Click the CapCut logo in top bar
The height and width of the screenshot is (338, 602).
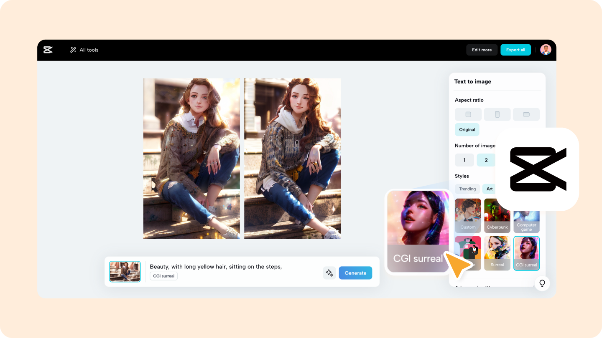point(48,50)
